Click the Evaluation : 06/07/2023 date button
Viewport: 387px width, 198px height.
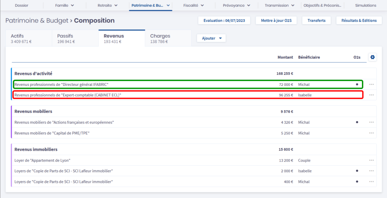(224, 21)
